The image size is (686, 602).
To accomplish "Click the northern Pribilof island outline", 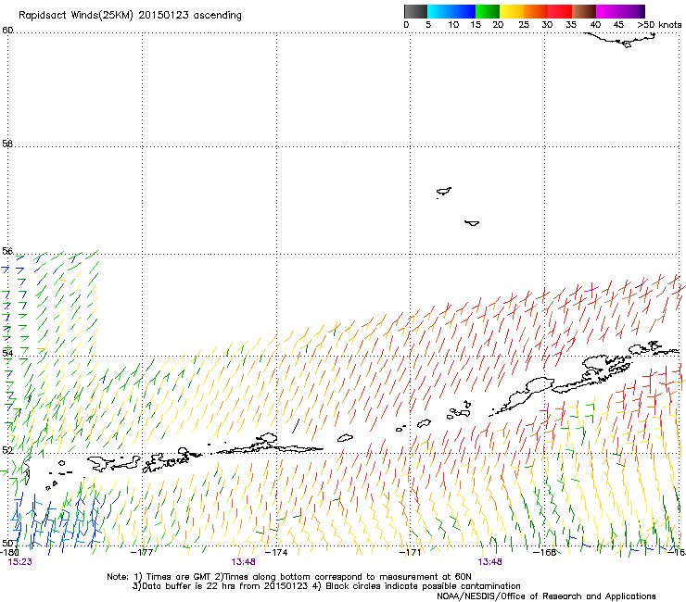I will click(x=444, y=192).
